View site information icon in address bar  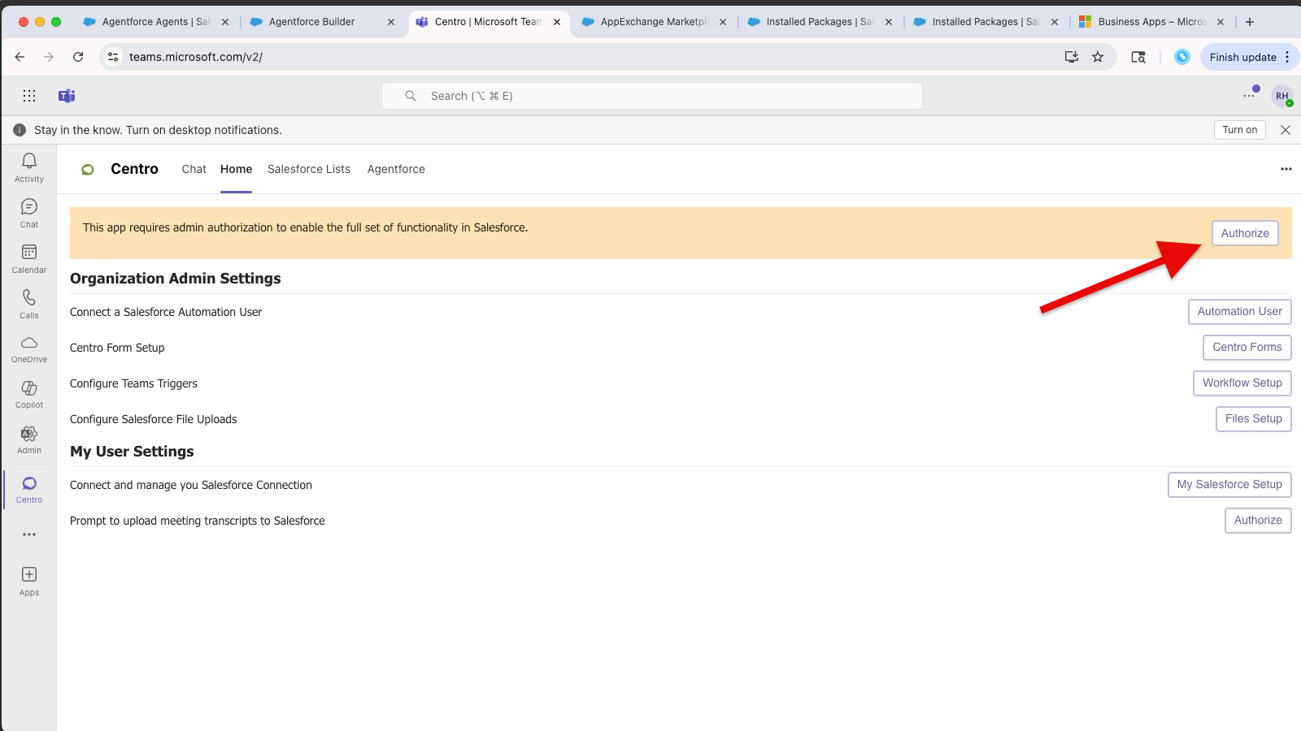tap(113, 57)
